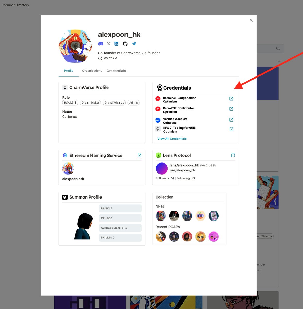The height and width of the screenshot is (309, 303).
Task: Open the X (Twitter) profile icon
Action: tap(108, 44)
